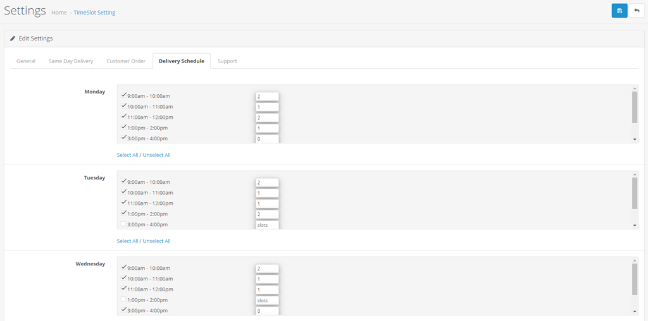Viewport: 648px width, 321px height.
Task: Click Monday list scrollbar up arrow
Action: pos(635,88)
